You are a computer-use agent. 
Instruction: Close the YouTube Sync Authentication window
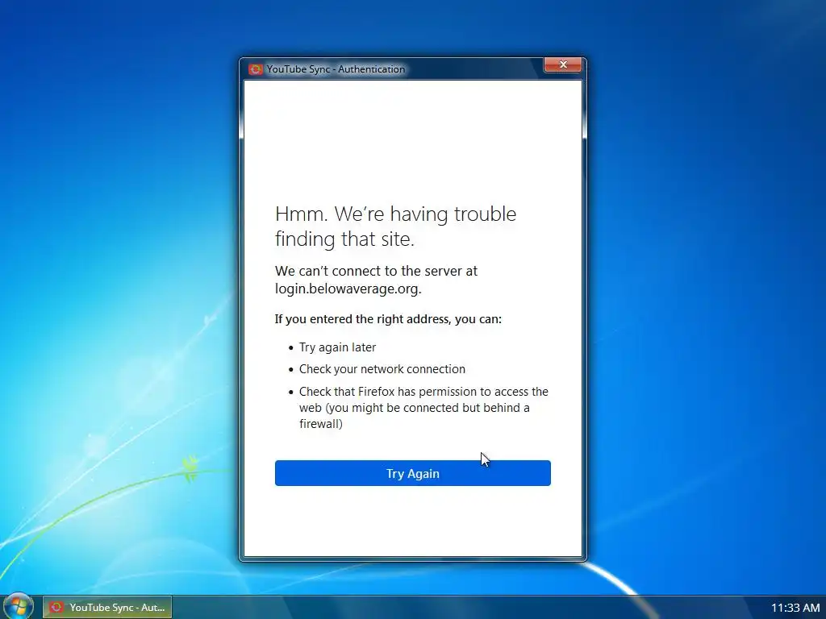(562, 64)
